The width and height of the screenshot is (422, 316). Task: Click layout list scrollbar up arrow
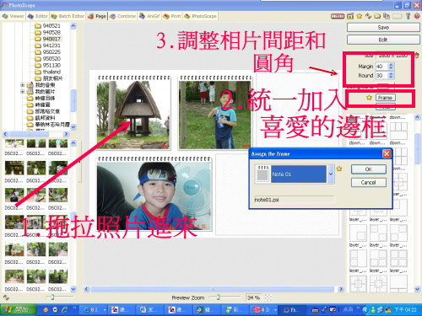(417, 117)
